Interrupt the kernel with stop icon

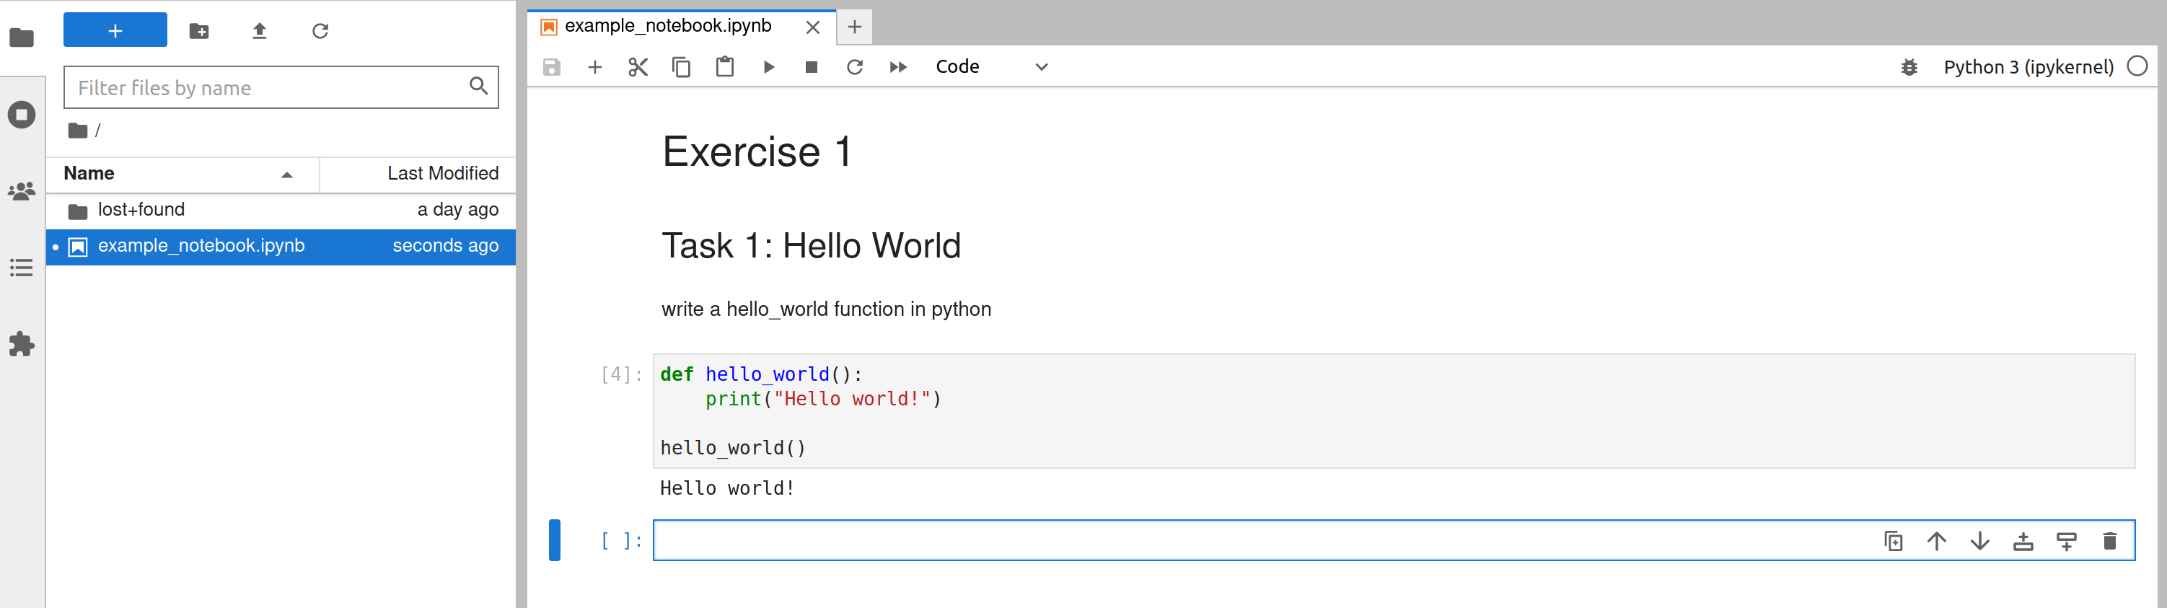coord(811,67)
